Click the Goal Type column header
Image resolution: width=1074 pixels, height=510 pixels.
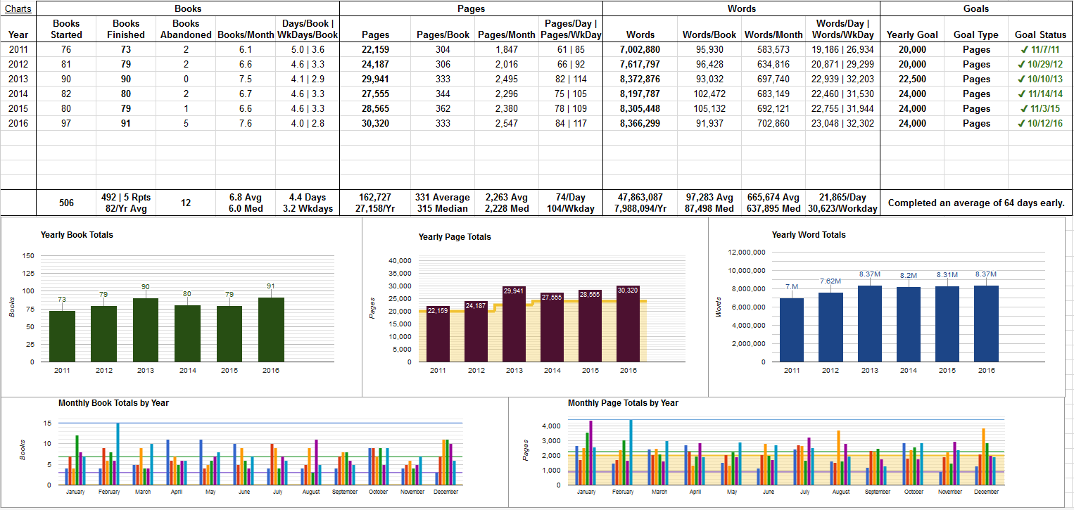976,34
